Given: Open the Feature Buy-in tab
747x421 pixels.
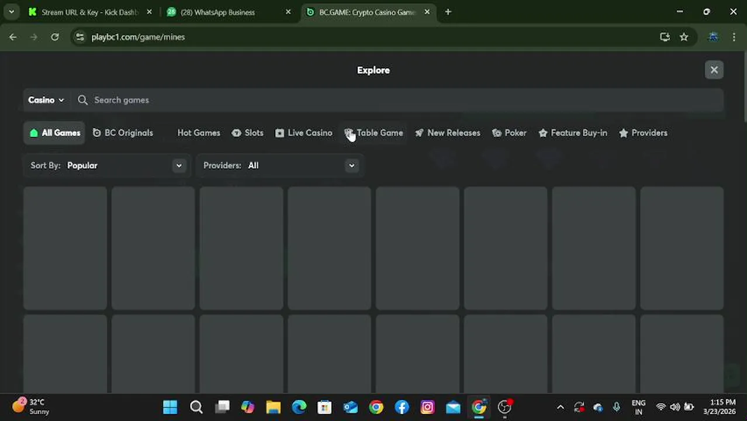Looking at the screenshot, I should [x=573, y=133].
